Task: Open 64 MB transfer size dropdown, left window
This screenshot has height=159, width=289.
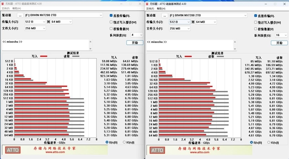Action: [61, 22]
